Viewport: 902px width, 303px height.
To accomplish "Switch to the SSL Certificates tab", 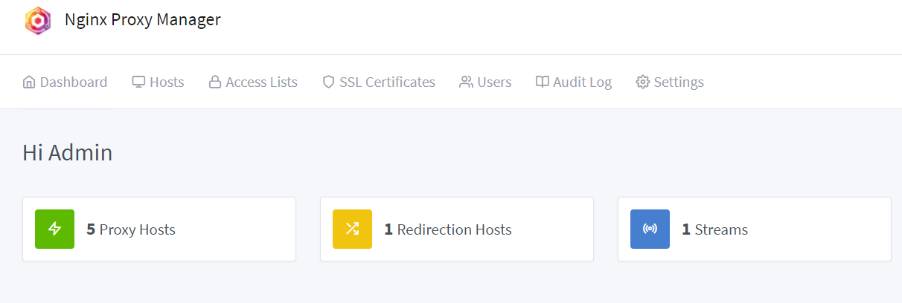I will (x=387, y=82).
